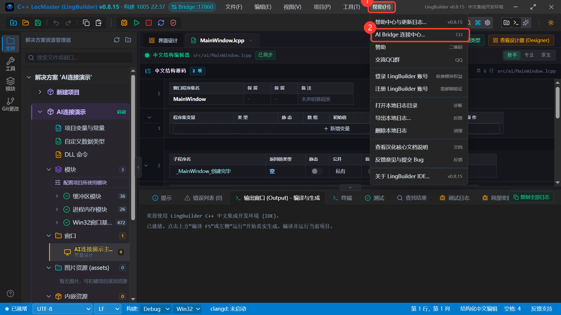Open the LF line ending dropdown
Image resolution: width=561 pixels, height=315 pixels.
108,309
